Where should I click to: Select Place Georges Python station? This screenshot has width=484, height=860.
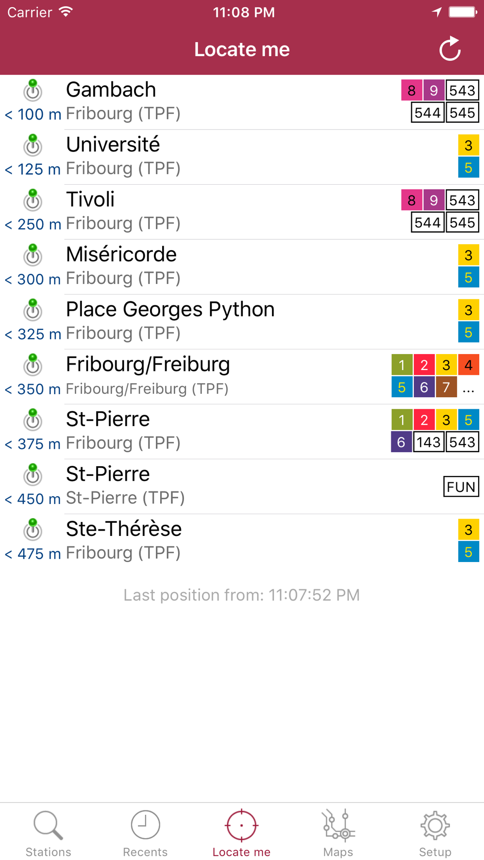coord(218,321)
